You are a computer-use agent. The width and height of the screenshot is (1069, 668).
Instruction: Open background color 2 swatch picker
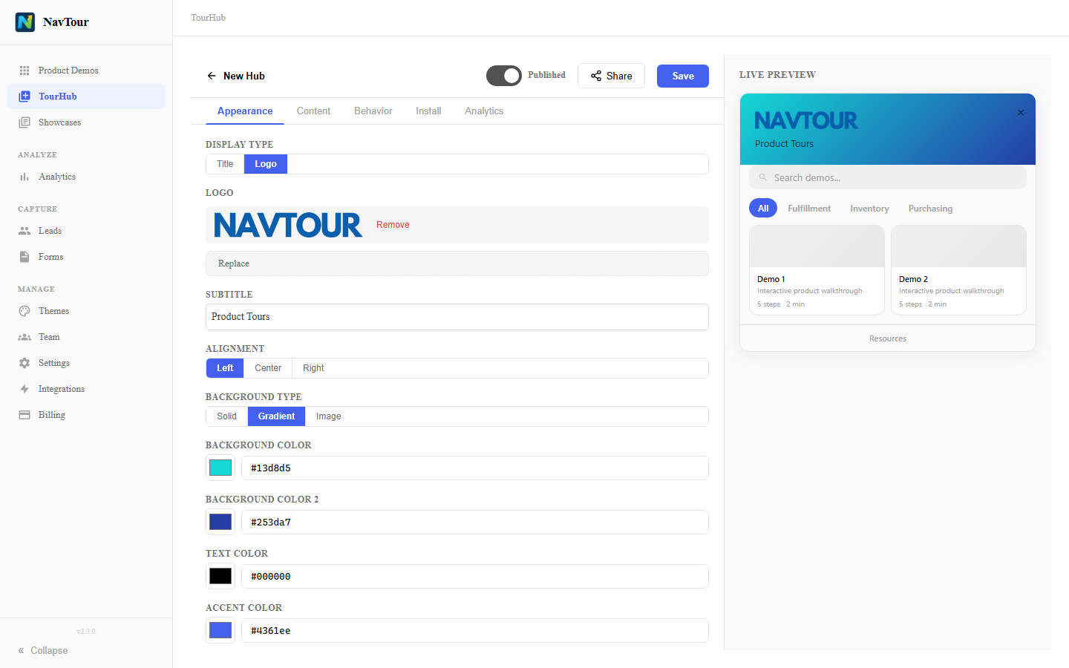pyautogui.click(x=220, y=522)
